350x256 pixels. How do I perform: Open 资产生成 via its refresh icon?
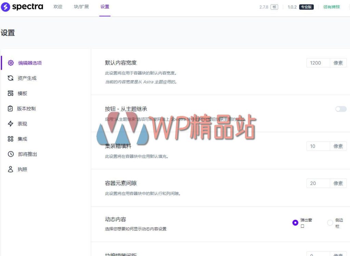10,78
